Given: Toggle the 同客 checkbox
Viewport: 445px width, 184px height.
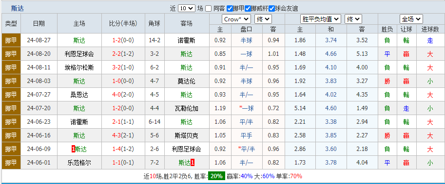Looking at the screenshot, I should point(208,8).
